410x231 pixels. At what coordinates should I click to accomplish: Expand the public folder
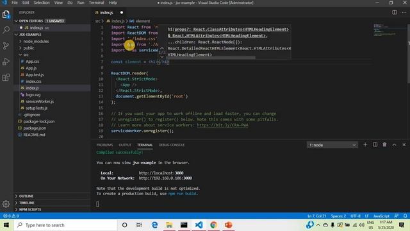pos(28,48)
